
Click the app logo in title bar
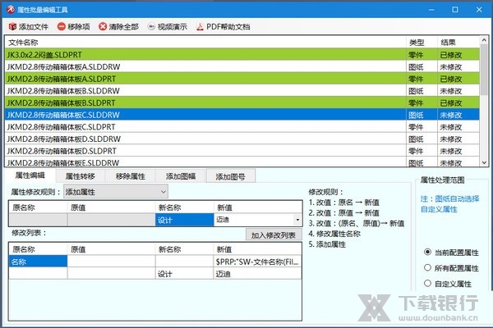tap(11, 9)
